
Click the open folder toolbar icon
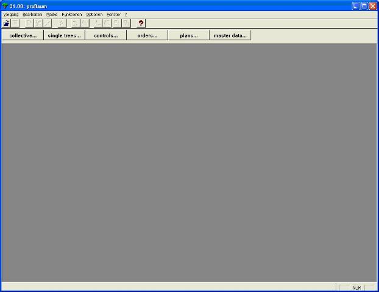click(6, 23)
